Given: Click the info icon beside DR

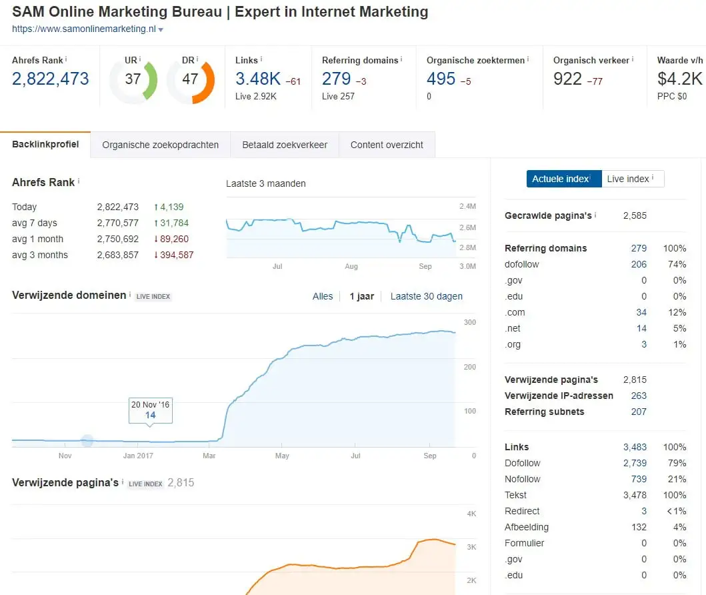Looking at the screenshot, I should pyautogui.click(x=197, y=59).
